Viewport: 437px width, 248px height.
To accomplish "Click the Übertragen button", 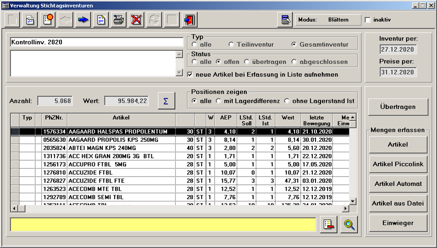I will coord(398,107).
